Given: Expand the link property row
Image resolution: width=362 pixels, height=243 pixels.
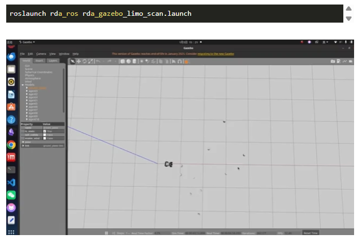Looking at the screenshot, I should point(23,145).
